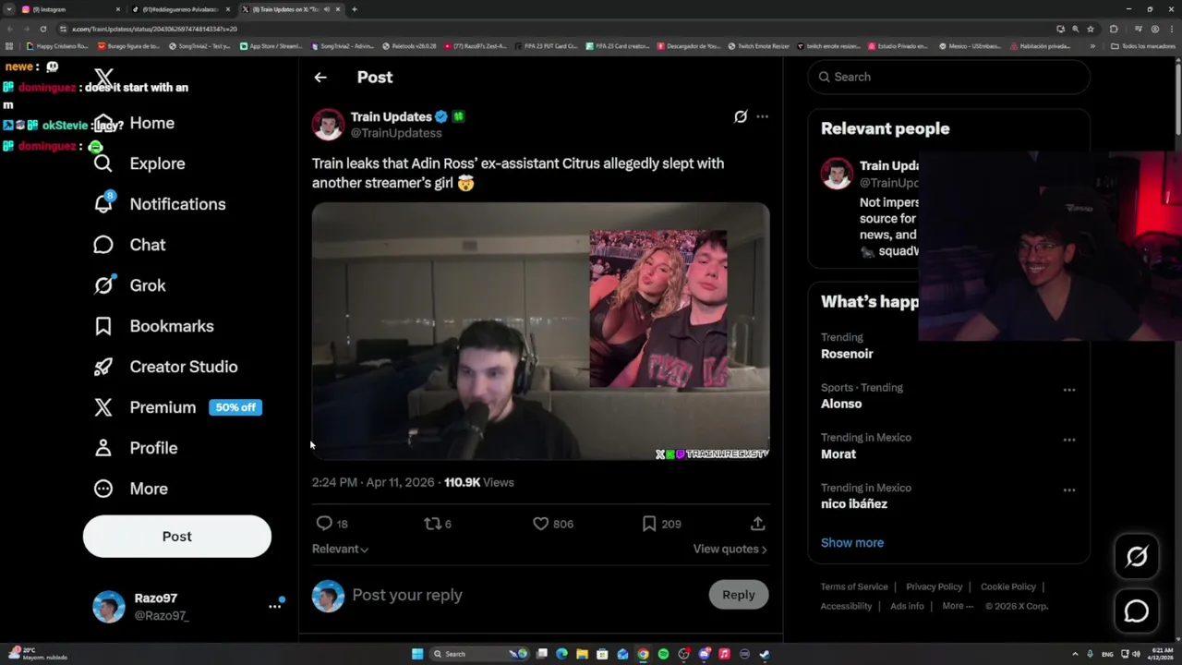Open the post three-dot menu
Image resolution: width=1182 pixels, height=665 pixels.
tap(762, 116)
